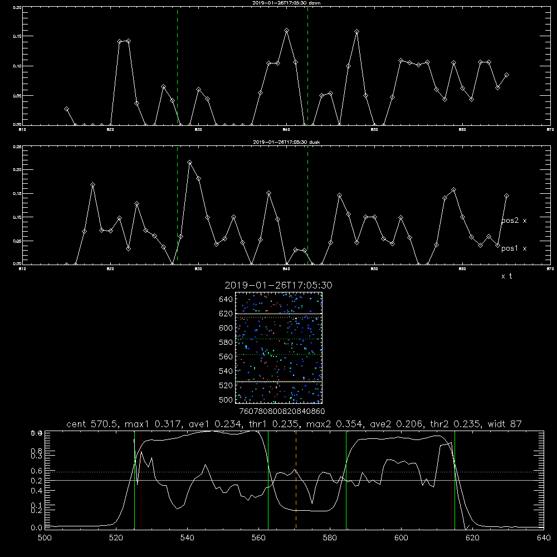Click the lower white horizontal line in the detector image
Screen dimensions: 557x557
point(278,382)
